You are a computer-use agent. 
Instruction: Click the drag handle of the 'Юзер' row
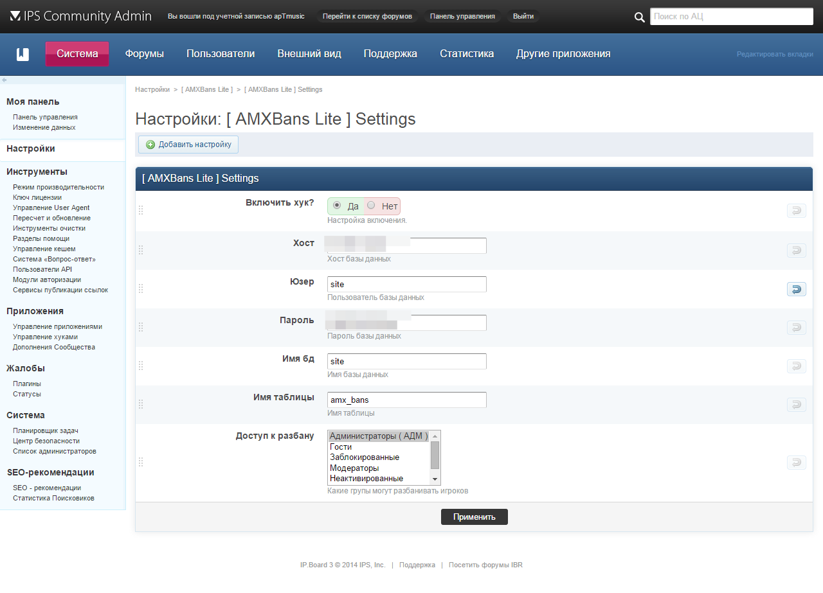pos(141,288)
